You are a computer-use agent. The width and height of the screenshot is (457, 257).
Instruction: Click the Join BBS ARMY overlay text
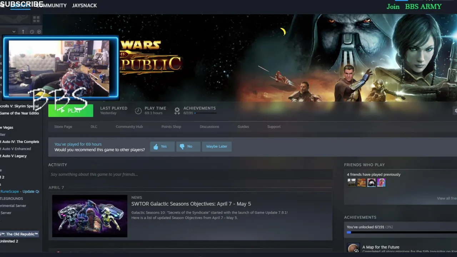point(414,6)
